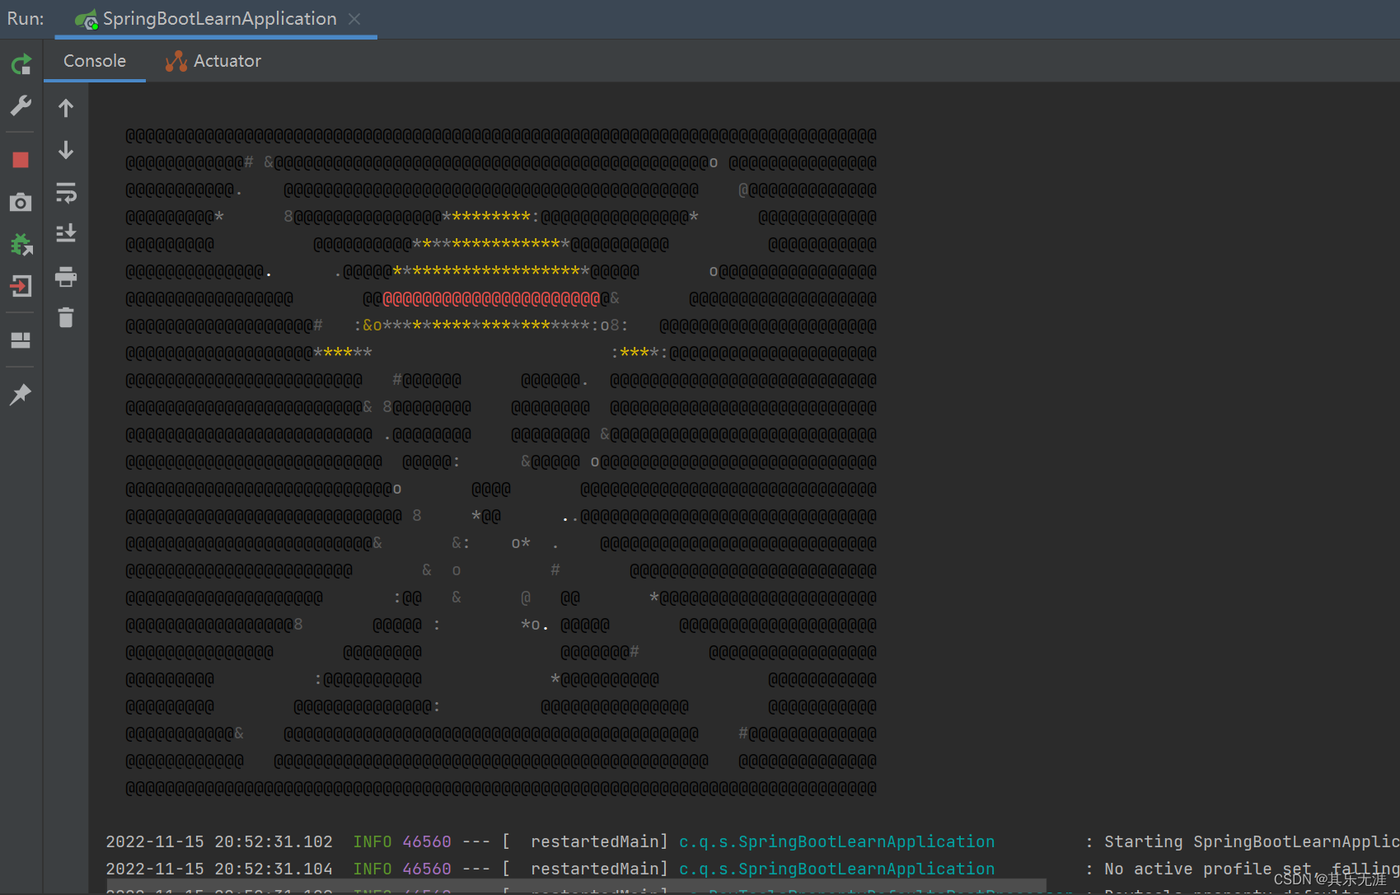Click the Exit application icon
Viewport: 1400px width, 895px height.
coord(21,286)
